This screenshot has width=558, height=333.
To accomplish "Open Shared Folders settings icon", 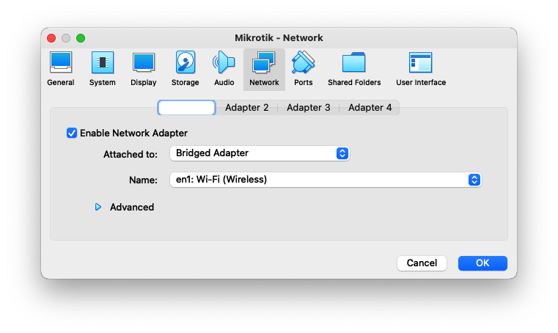I will [x=354, y=64].
